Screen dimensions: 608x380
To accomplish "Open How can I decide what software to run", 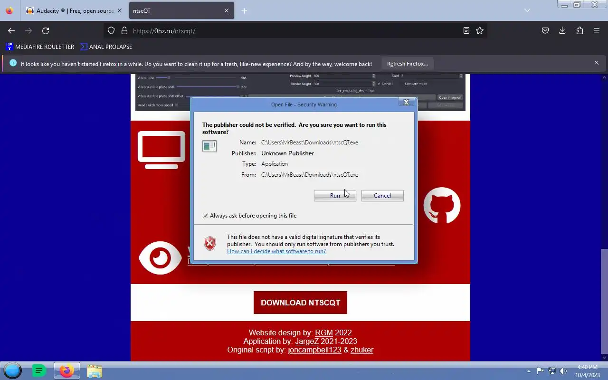I will click(276, 251).
